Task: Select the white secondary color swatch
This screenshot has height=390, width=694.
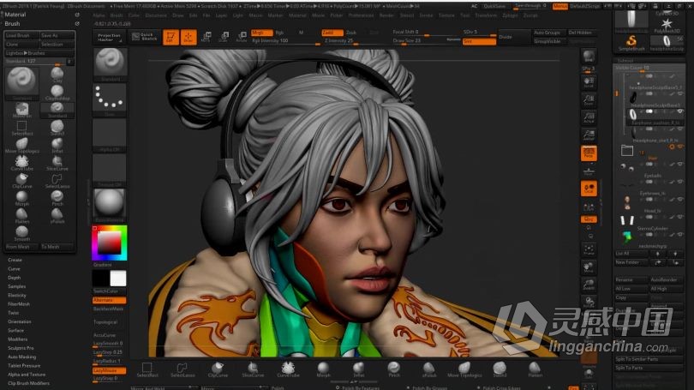Action: (x=118, y=279)
